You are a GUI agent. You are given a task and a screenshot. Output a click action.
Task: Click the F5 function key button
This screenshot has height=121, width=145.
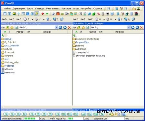click(32, 114)
